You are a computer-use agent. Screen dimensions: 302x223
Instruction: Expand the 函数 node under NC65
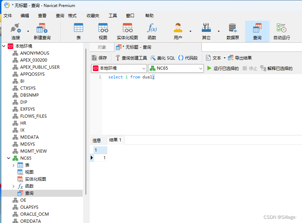point(13,186)
